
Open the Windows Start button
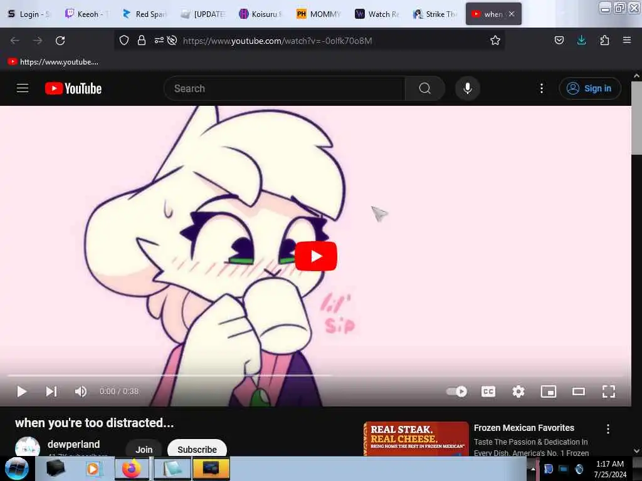[x=16, y=468]
